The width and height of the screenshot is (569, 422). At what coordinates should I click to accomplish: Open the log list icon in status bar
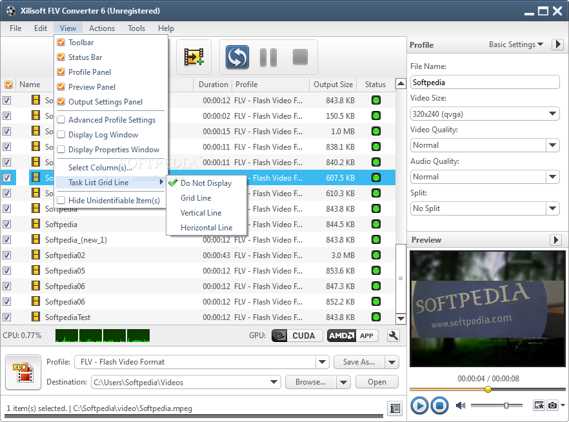pyautogui.click(x=395, y=408)
